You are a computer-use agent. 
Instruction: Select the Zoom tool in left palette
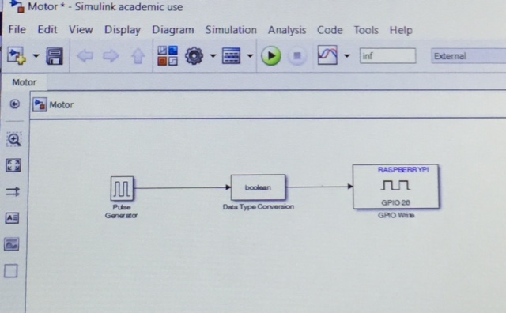pos(14,139)
